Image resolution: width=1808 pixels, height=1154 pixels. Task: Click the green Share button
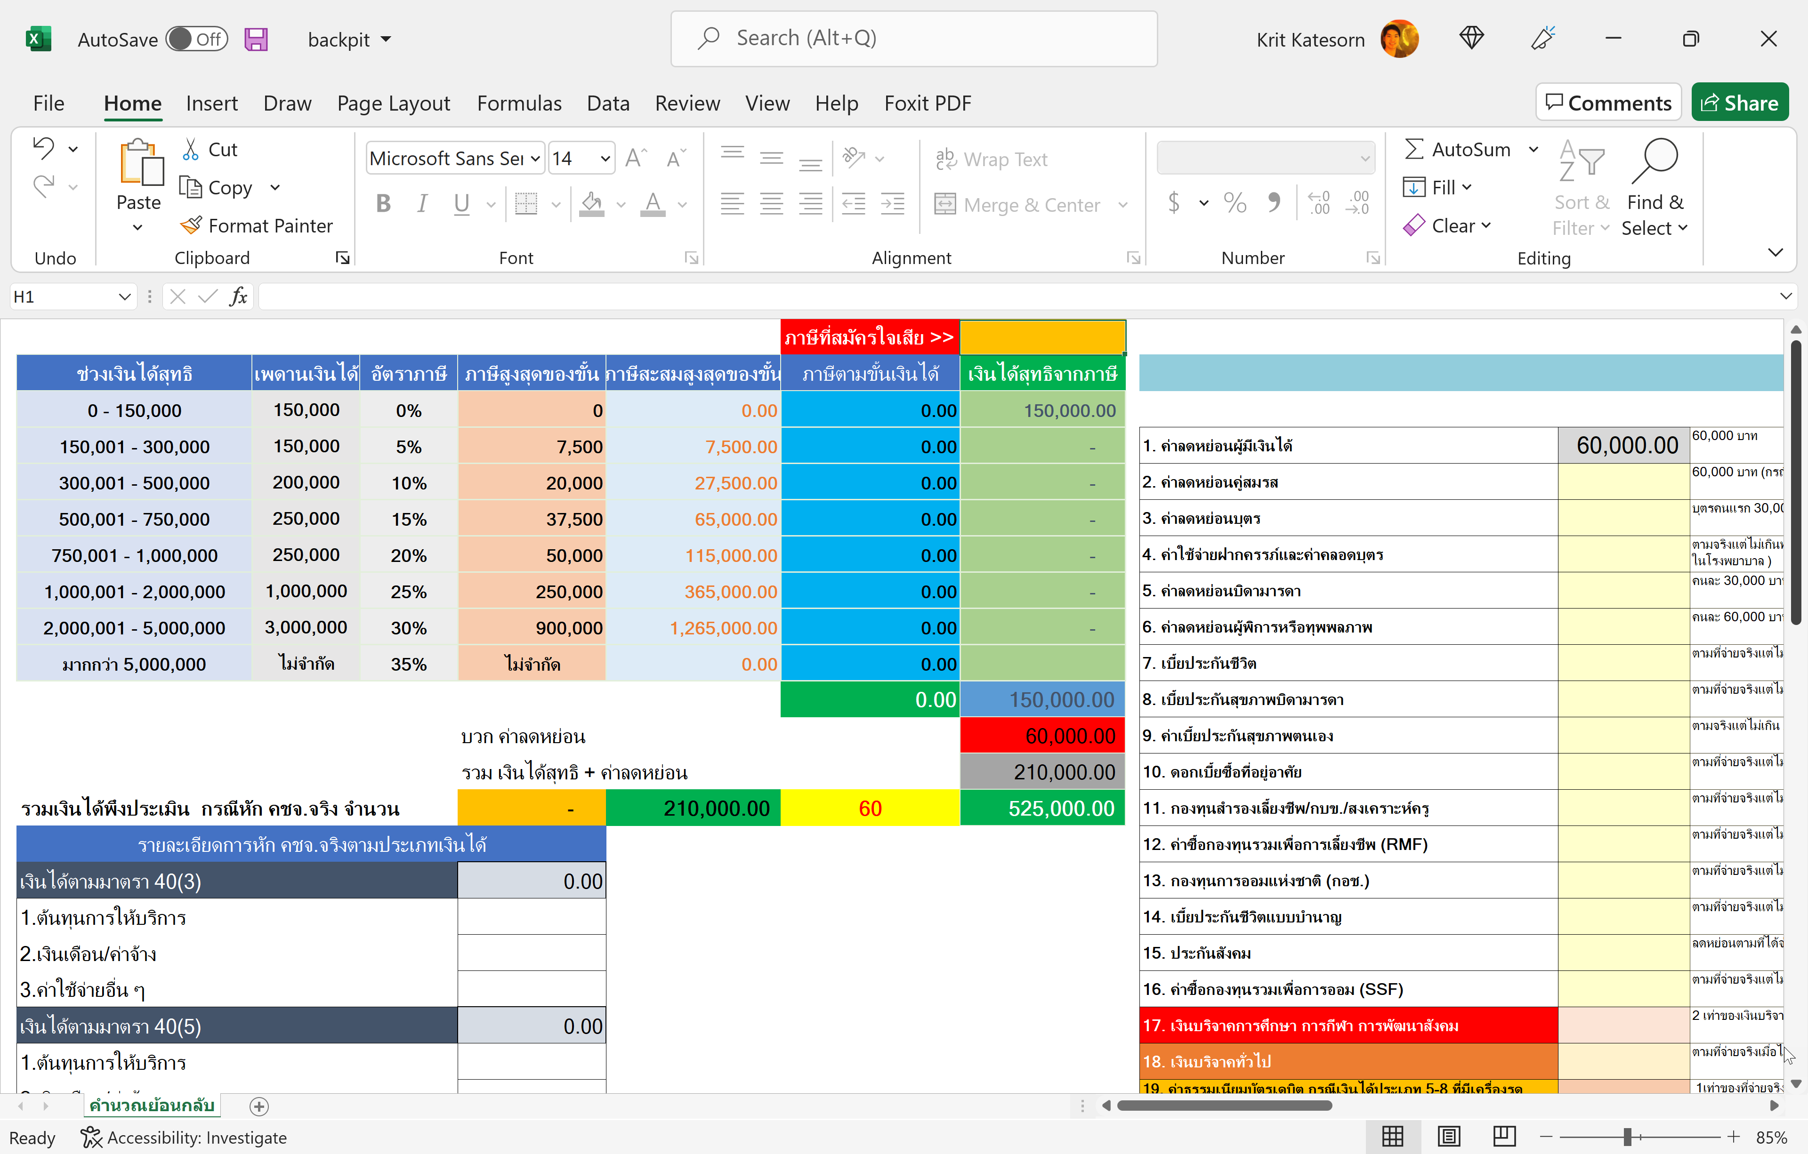(1740, 102)
